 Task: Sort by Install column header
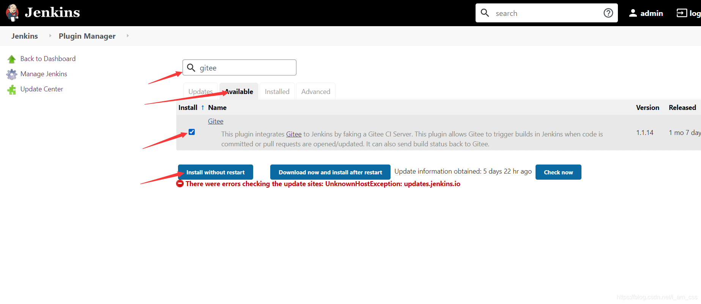pos(188,108)
